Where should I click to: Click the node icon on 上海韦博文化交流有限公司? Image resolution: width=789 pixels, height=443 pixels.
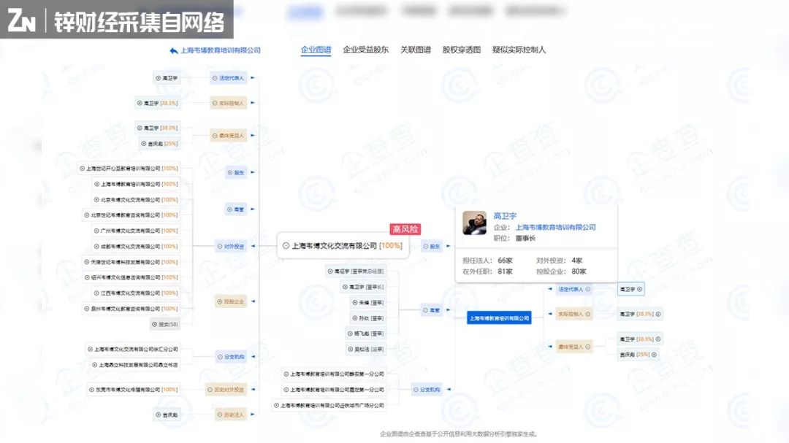286,246
